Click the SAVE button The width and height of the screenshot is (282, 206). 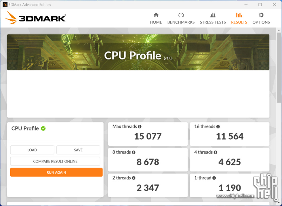pos(78,150)
